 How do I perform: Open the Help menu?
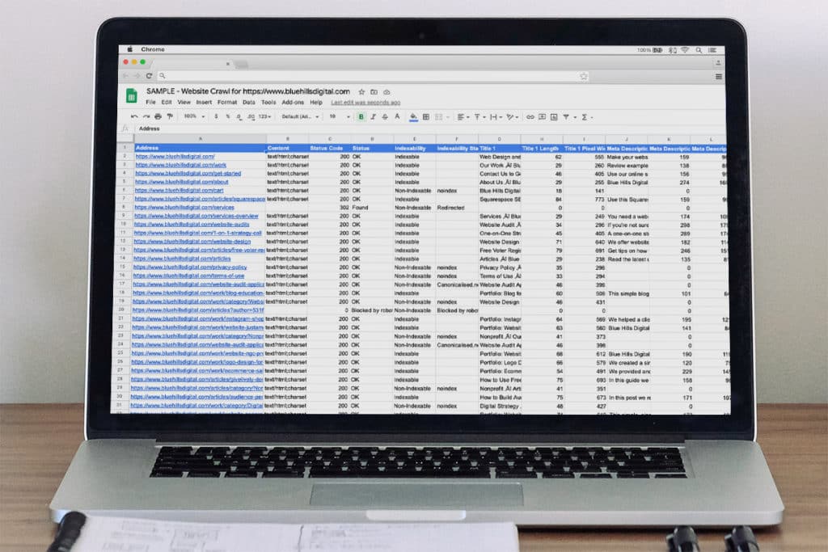tap(316, 103)
